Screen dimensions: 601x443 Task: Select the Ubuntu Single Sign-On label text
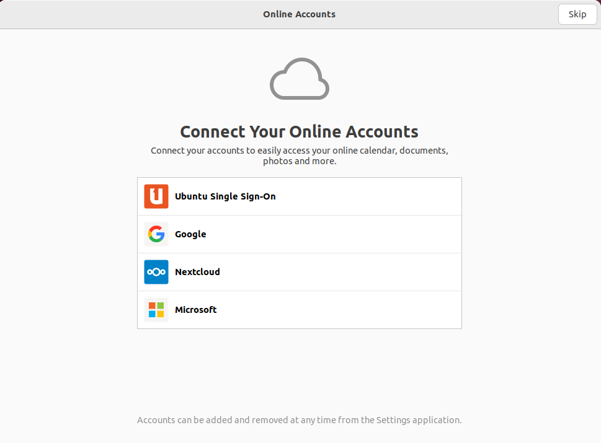[225, 196]
